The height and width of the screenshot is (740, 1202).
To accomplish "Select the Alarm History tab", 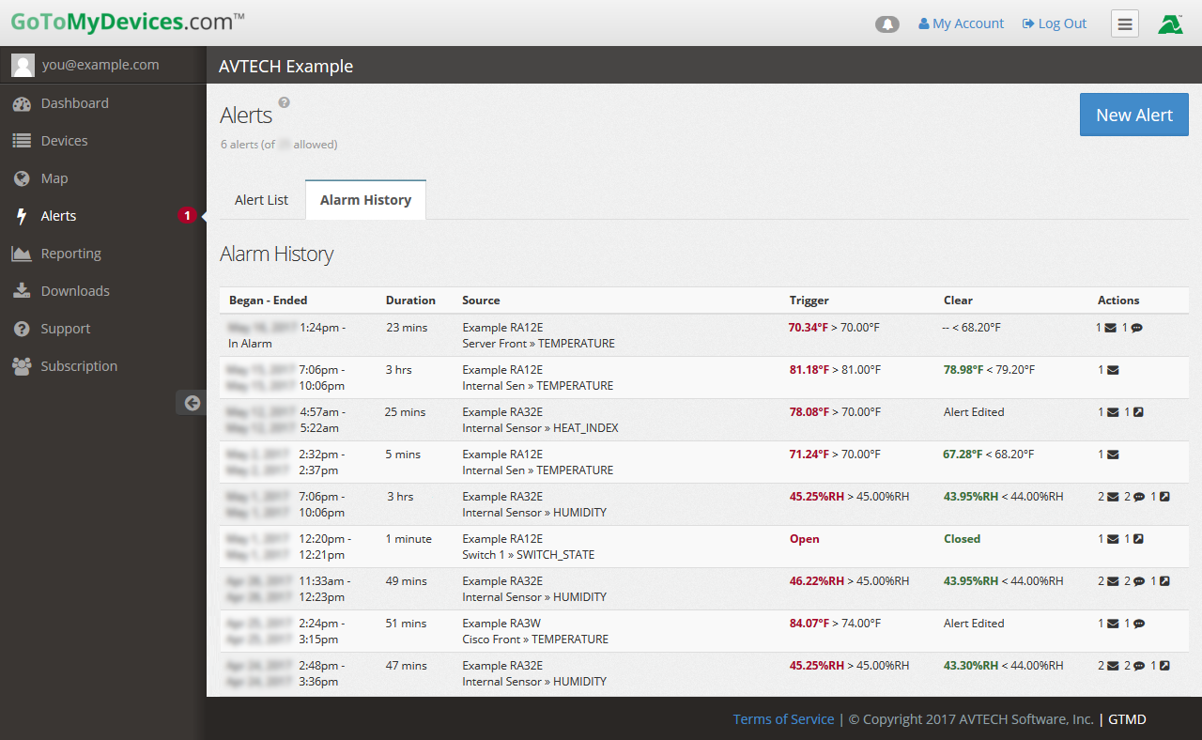I will coord(365,200).
